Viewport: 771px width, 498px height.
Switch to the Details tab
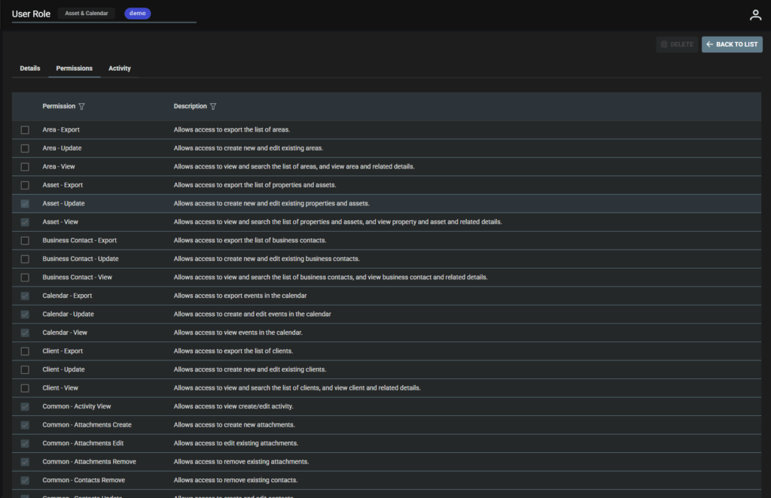click(x=30, y=68)
